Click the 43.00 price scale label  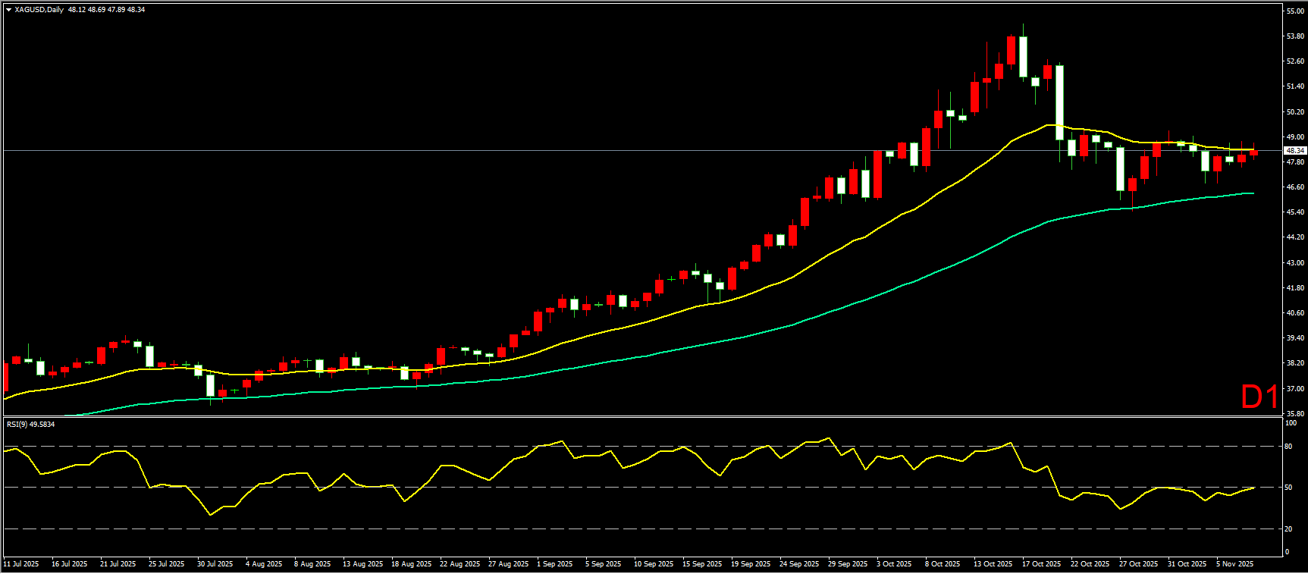(1295, 263)
